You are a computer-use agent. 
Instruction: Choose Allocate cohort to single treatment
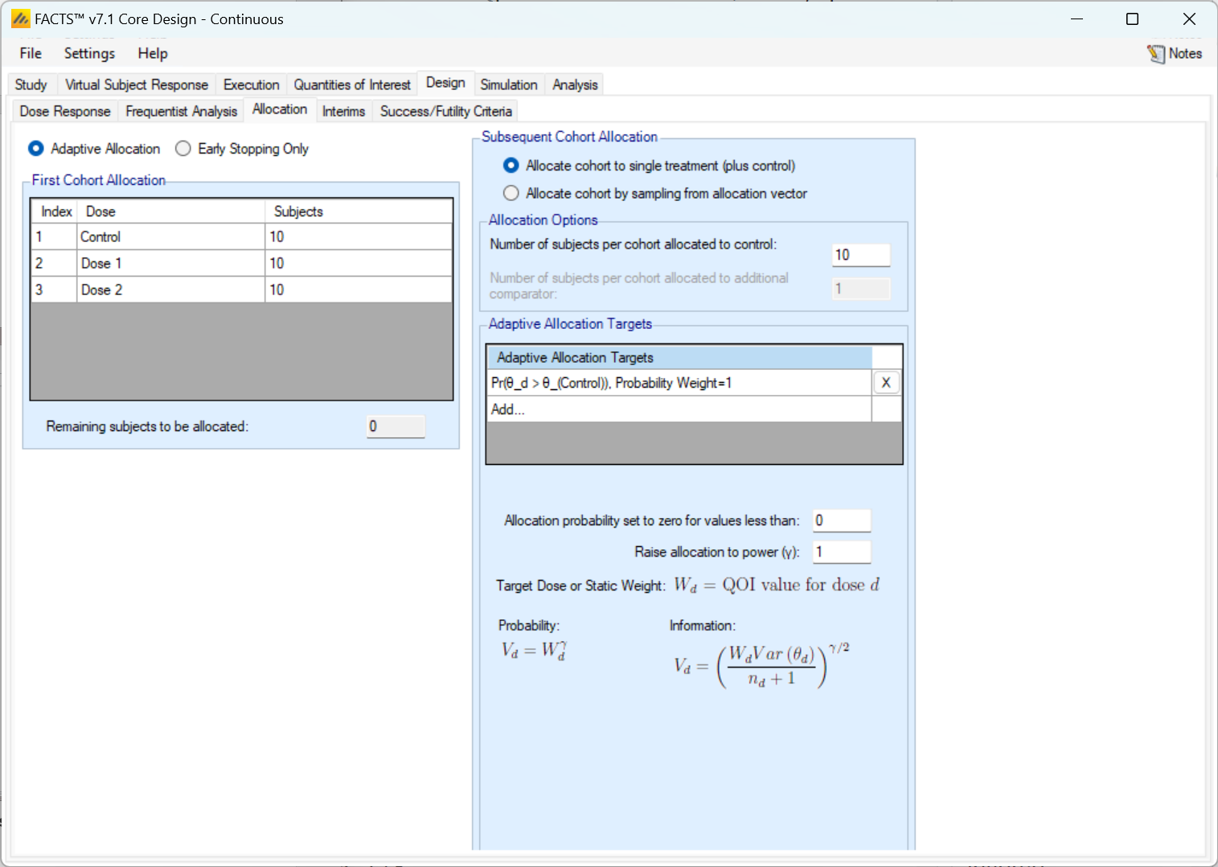click(511, 166)
